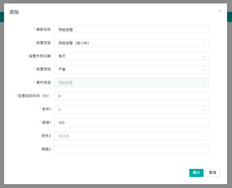Open the 条件2 dropdown with 请选择 placeholder

point(128,136)
